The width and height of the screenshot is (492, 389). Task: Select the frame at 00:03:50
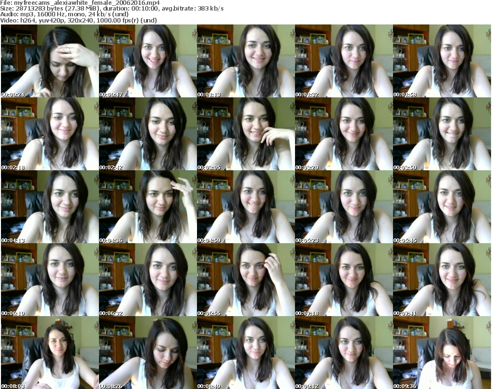442,134
